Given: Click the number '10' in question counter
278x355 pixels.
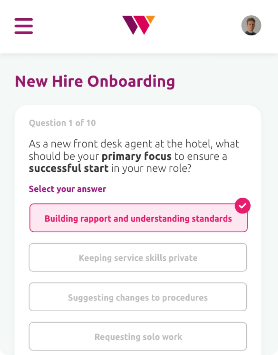Looking at the screenshot, I should pyautogui.click(x=91, y=123).
